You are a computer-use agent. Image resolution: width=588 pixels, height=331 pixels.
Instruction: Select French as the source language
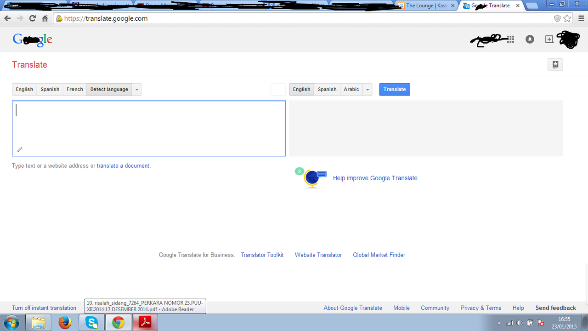point(75,89)
